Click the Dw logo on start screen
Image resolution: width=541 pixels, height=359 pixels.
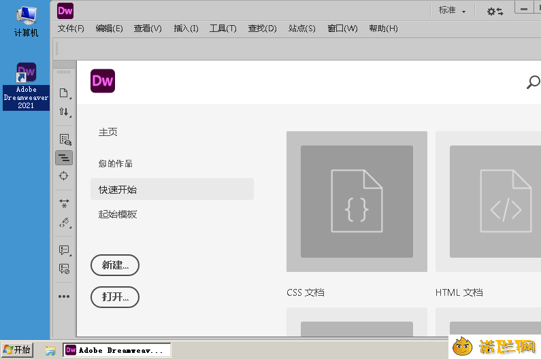pos(103,81)
